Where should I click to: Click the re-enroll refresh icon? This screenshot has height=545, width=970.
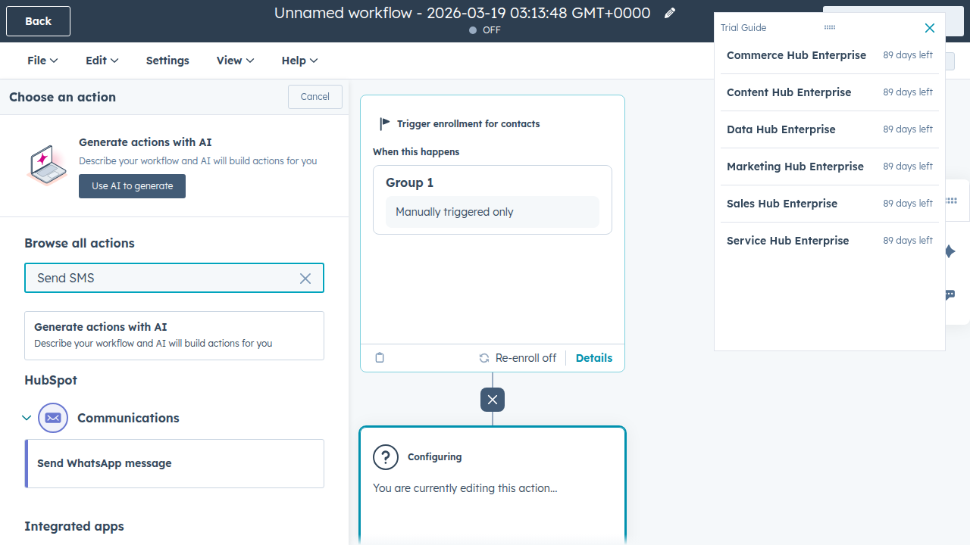tap(483, 357)
